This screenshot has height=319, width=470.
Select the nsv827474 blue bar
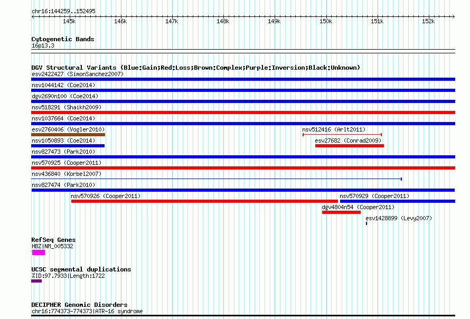[x=243, y=190]
